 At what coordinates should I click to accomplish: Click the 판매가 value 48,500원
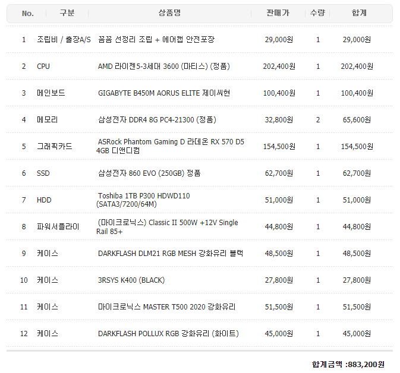click(x=279, y=254)
